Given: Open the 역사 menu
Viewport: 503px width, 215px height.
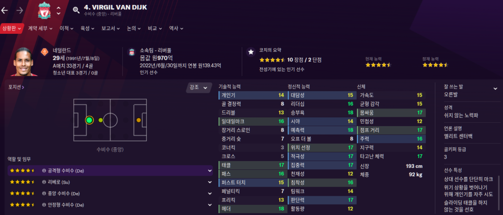Looking at the screenshot, I should coord(176,28).
